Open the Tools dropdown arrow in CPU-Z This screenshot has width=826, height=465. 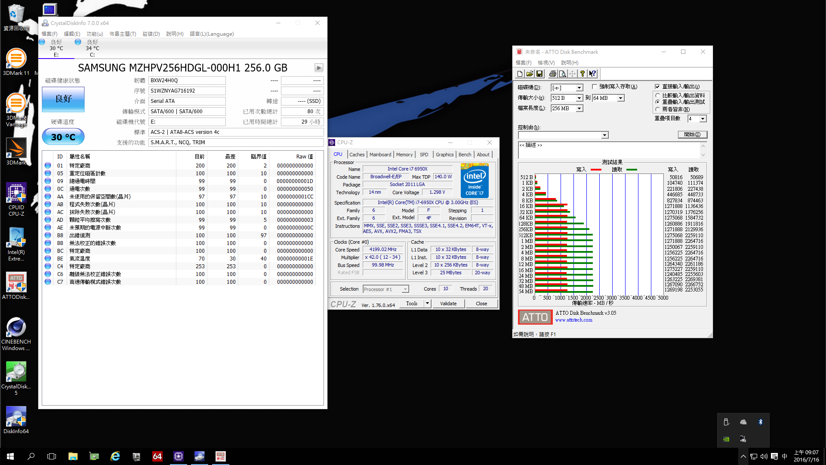point(427,304)
